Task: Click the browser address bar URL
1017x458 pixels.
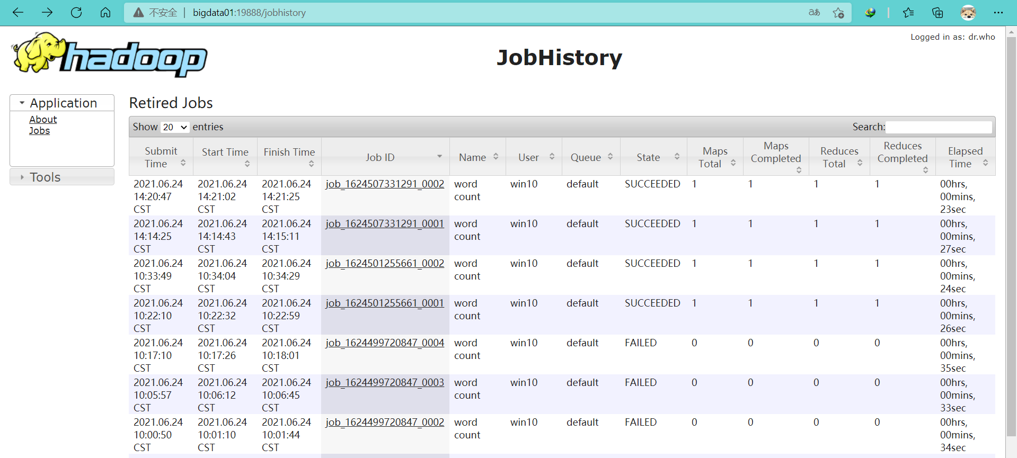Action: (x=249, y=13)
